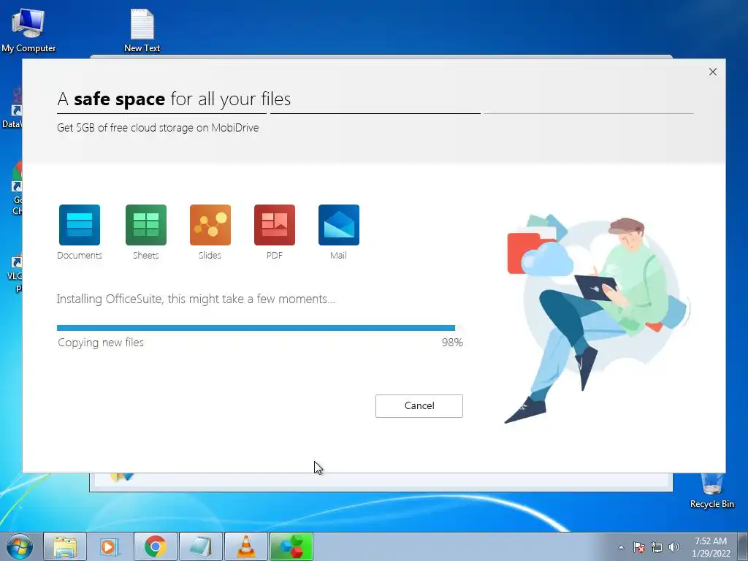
Task: Open the notepad taskbar icon
Action: (201, 546)
